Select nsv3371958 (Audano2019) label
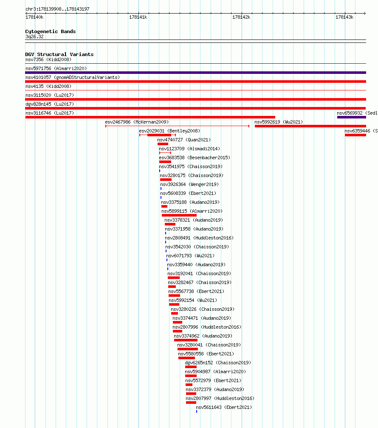 click(194, 229)
